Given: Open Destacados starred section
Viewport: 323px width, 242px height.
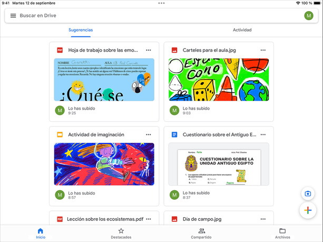Looking at the screenshot, I should pyautogui.click(x=121, y=233).
